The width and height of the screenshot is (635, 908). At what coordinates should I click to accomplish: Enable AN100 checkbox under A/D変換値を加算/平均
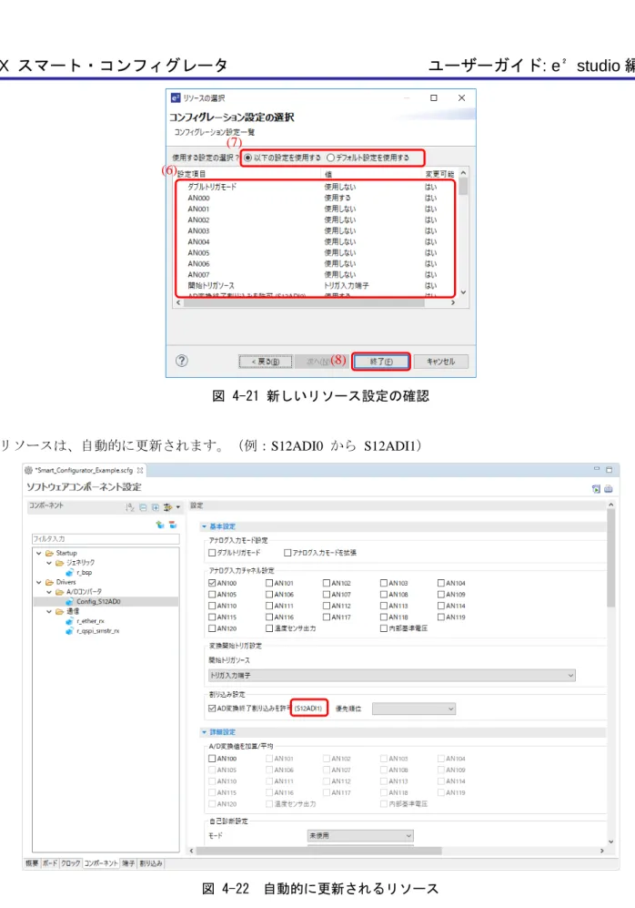point(212,759)
